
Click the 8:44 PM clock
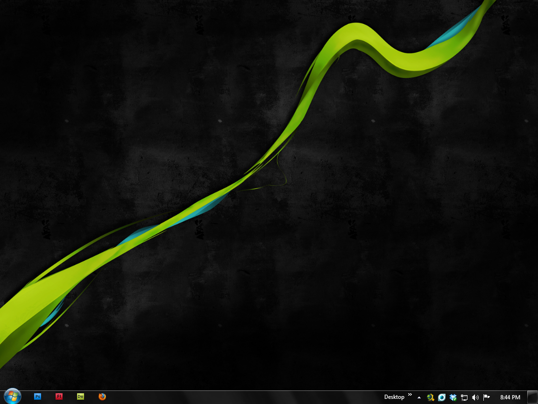(x=510, y=397)
